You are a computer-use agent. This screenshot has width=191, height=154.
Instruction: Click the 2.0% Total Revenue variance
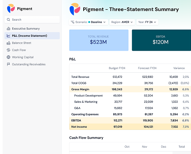pyautogui.click(x=186, y=77)
